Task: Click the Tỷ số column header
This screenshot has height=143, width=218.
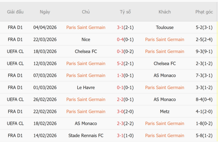Action: [x=125, y=12]
